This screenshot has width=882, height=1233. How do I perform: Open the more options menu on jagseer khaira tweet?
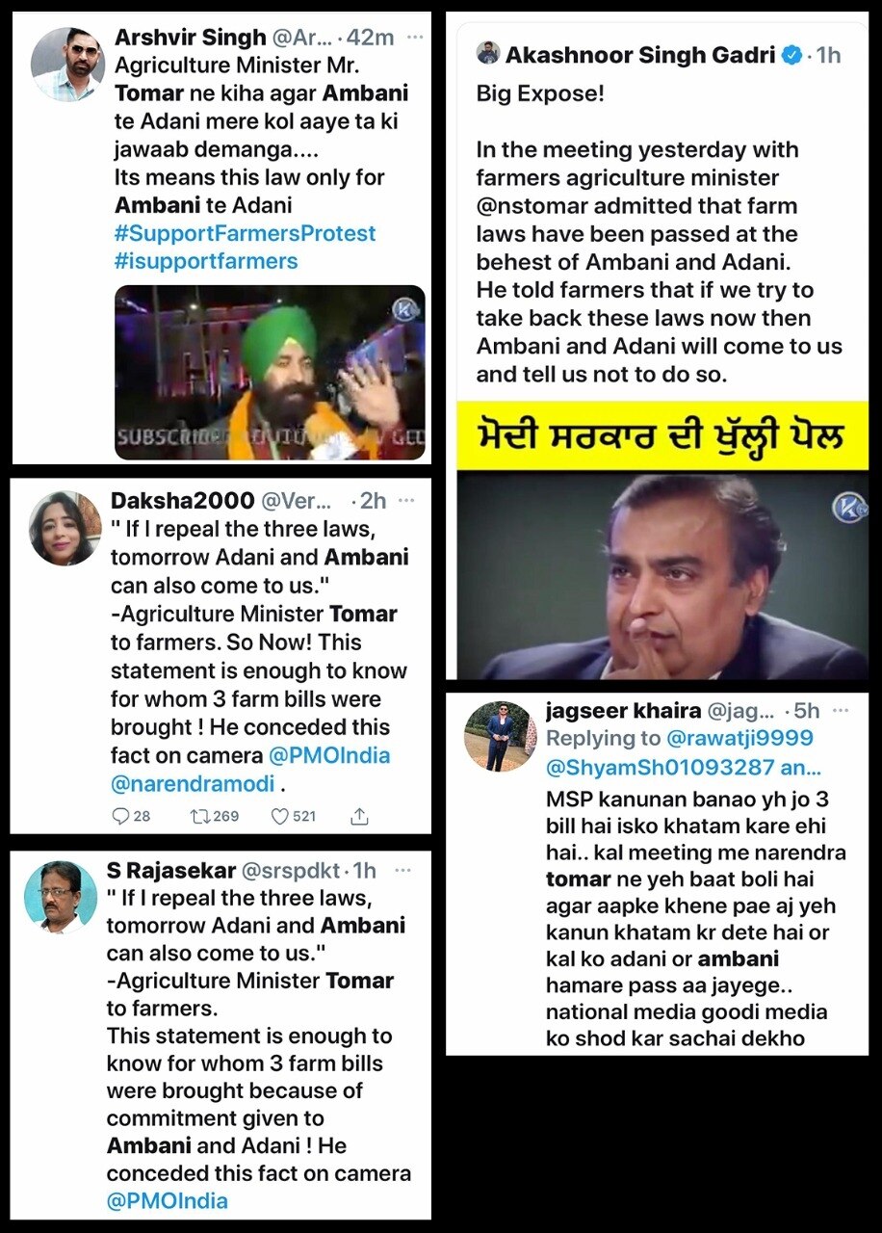(x=841, y=711)
